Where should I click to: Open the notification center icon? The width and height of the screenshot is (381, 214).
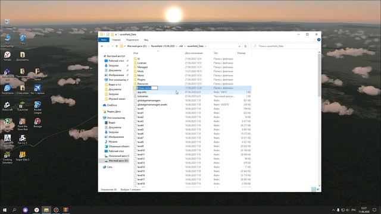pos(374,210)
